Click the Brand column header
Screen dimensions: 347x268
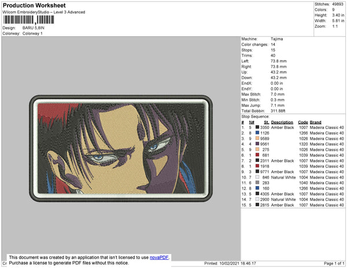tap(316, 122)
